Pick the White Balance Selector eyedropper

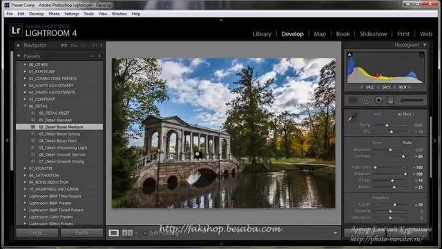[x=353, y=116]
